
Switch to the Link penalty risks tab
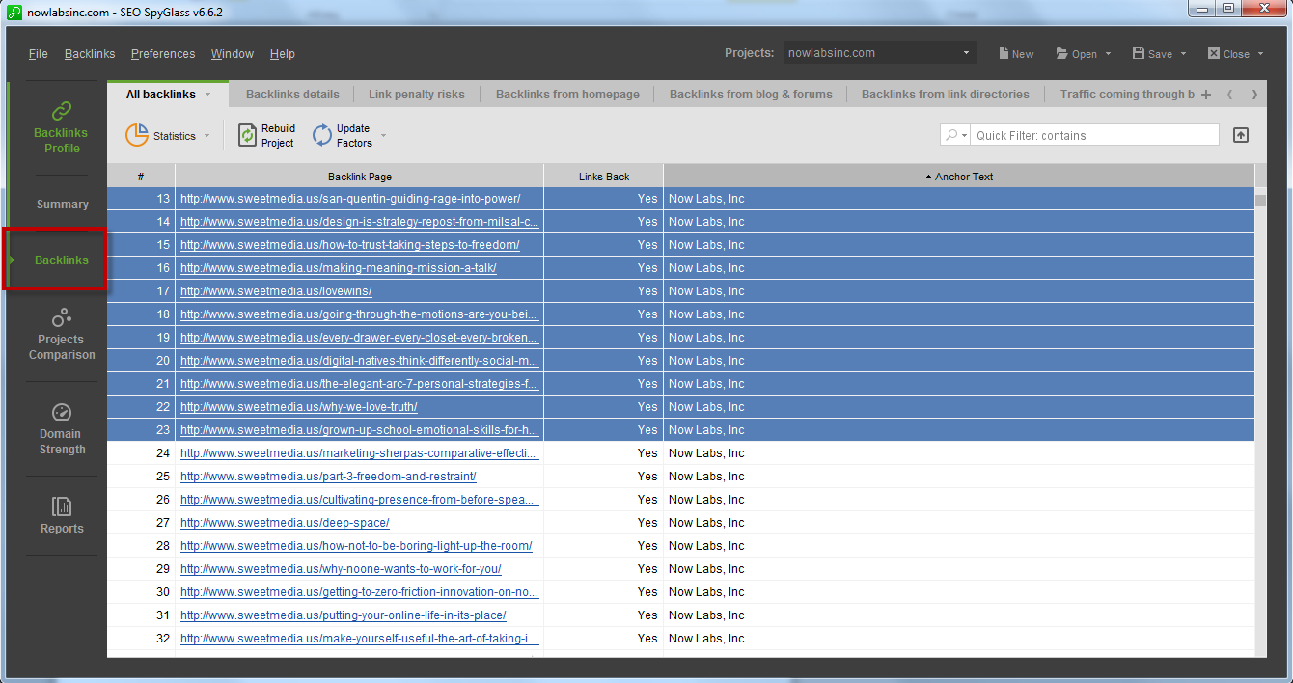[x=417, y=95]
